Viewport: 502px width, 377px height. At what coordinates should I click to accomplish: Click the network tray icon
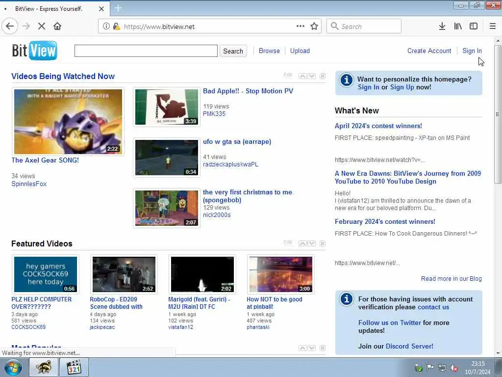tap(442, 368)
